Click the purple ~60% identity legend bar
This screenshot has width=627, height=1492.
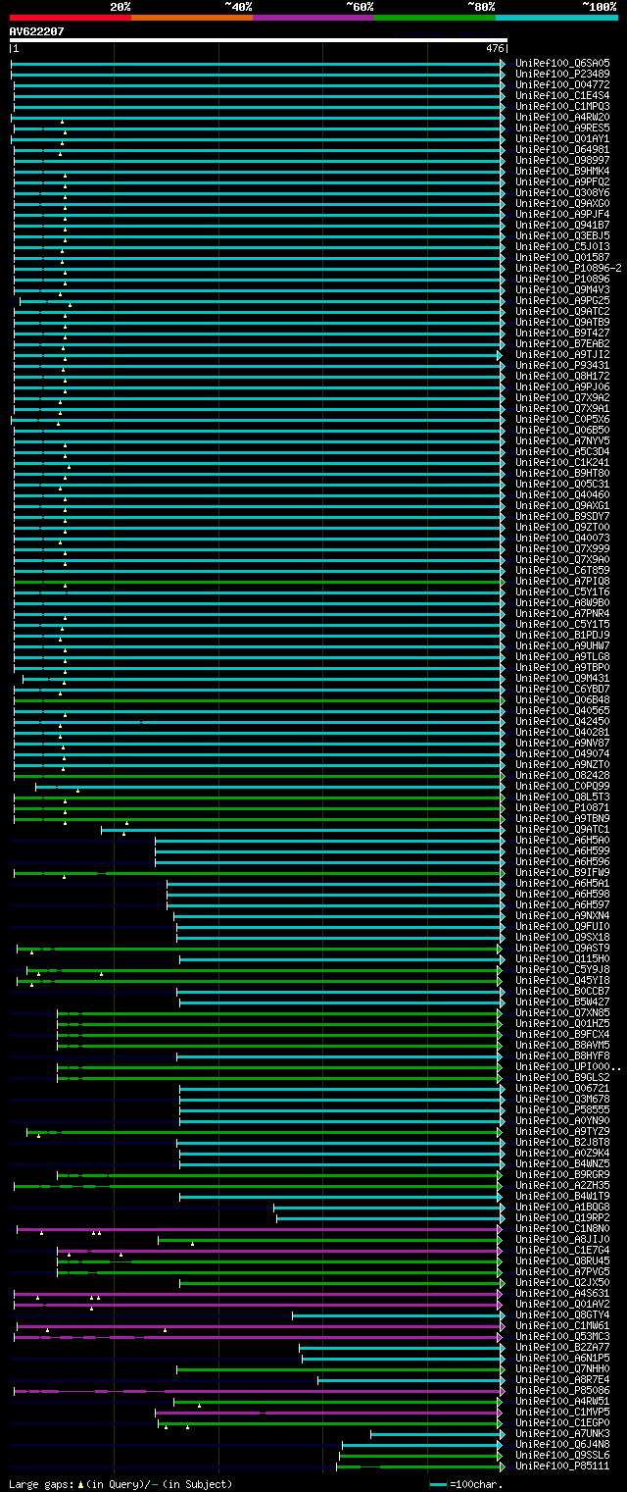(x=313, y=18)
